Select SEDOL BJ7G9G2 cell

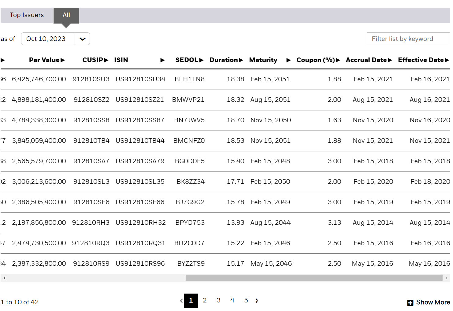tap(190, 202)
